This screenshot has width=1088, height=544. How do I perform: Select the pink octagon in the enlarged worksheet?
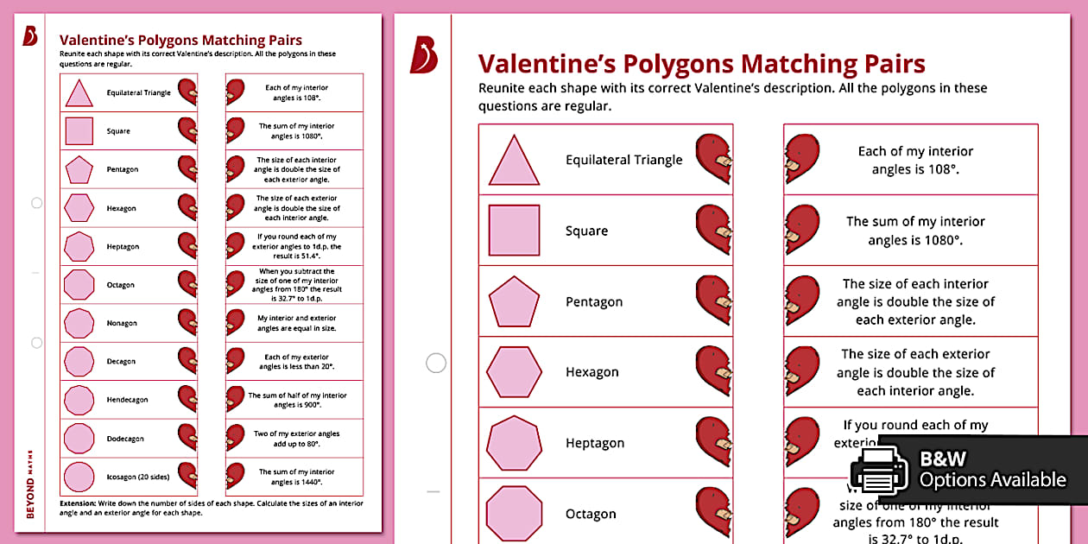[514, 514]
